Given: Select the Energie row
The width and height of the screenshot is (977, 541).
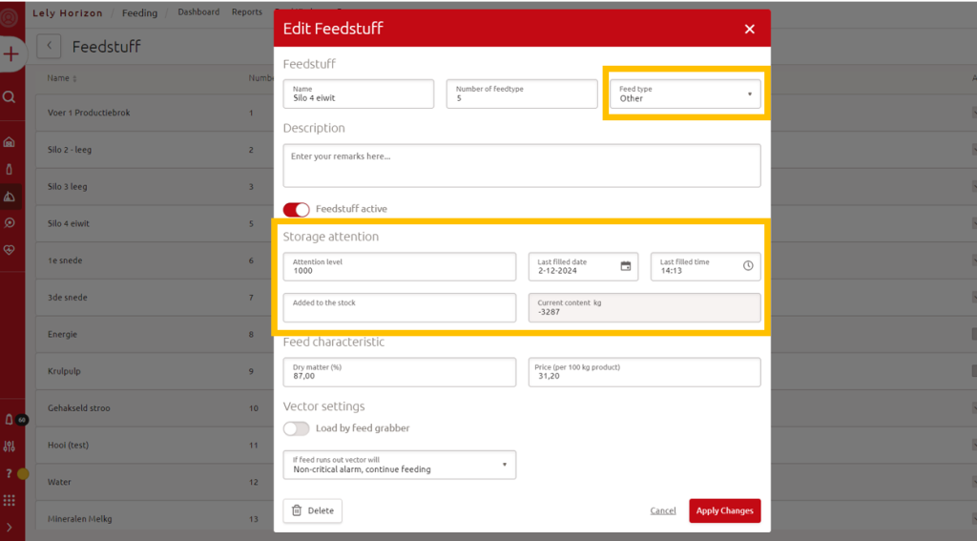Looking at the screenshot, I should tap(155, 334).
